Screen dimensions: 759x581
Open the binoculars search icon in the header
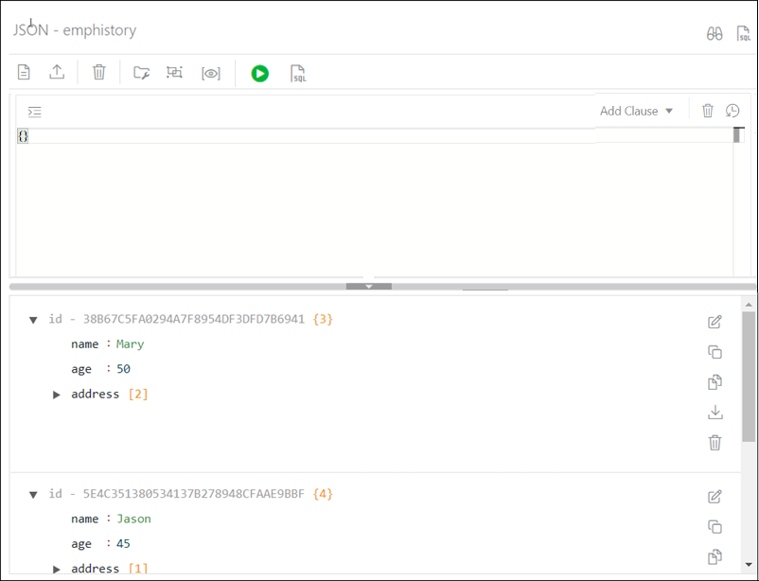pos(715,31)
